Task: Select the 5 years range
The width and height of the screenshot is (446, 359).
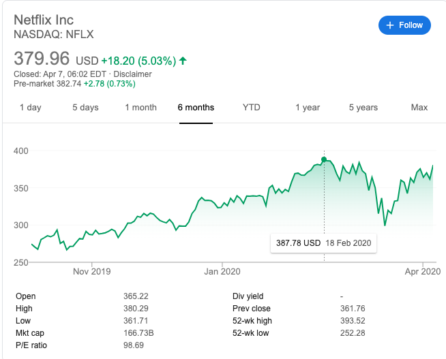Action: click(363, 108)
